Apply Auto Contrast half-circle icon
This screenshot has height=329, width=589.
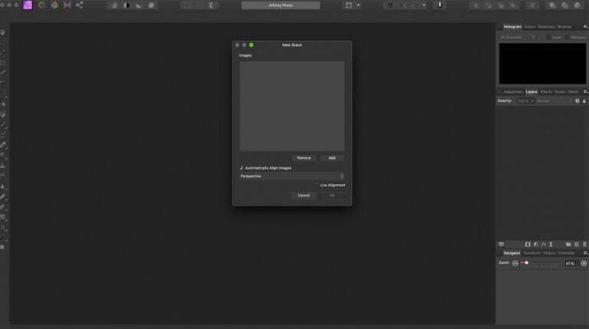pyautogui.click(x=127, y=5)
